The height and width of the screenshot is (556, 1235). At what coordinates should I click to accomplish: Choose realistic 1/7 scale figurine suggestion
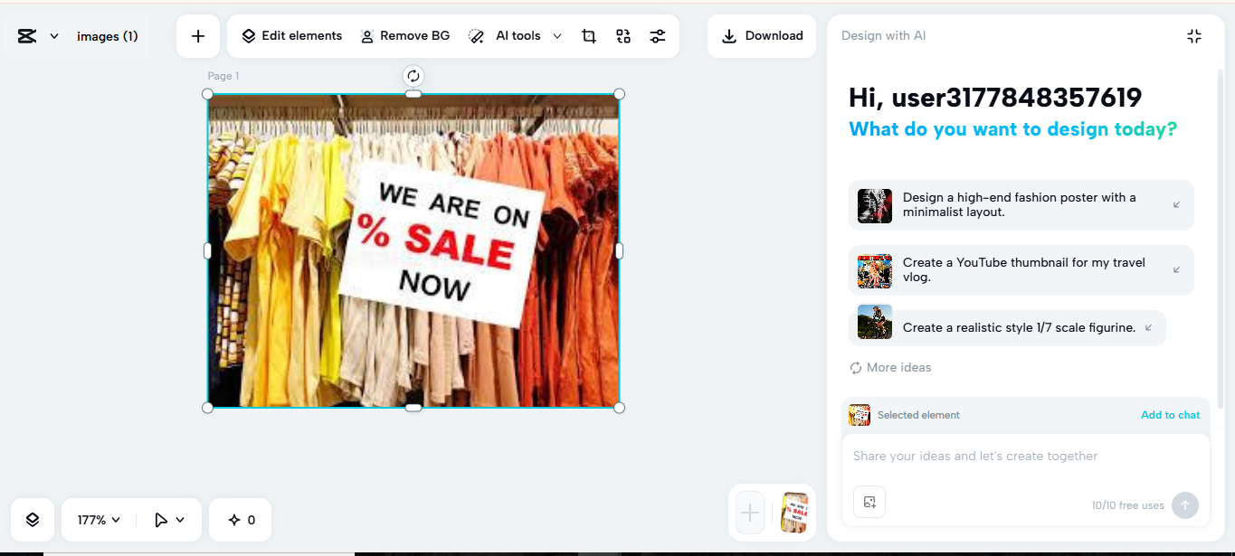coord(1007,328)
